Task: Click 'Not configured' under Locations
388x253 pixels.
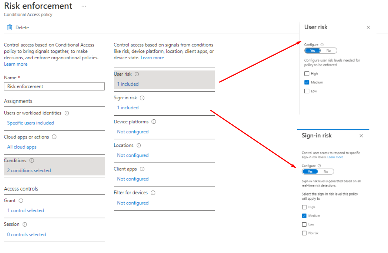Action: point(133,155)
